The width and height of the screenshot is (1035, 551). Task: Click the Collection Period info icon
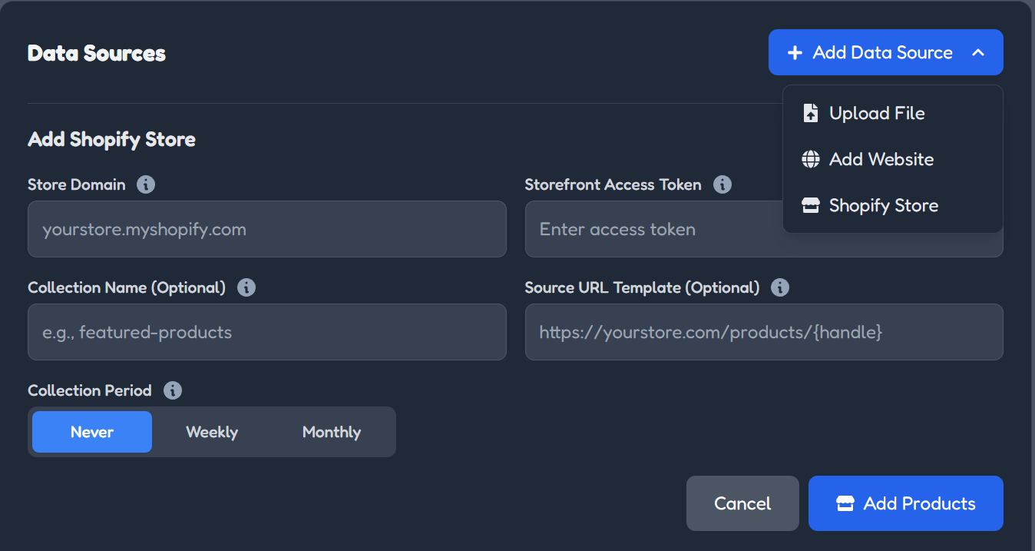pyautogui.click(x=173, y=390)
